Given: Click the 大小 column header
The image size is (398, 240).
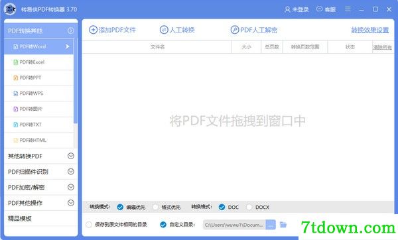Looking at the screenshot, I should 246,47.
